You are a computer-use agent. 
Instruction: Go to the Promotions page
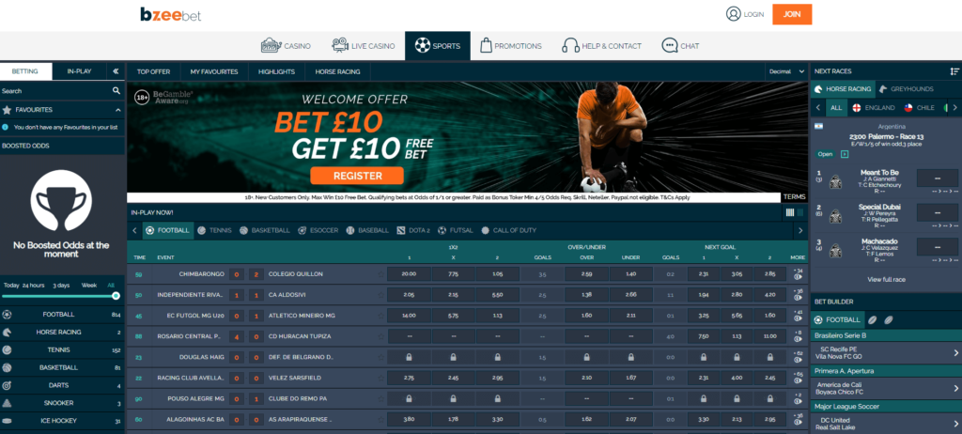[x=510, y=46]
